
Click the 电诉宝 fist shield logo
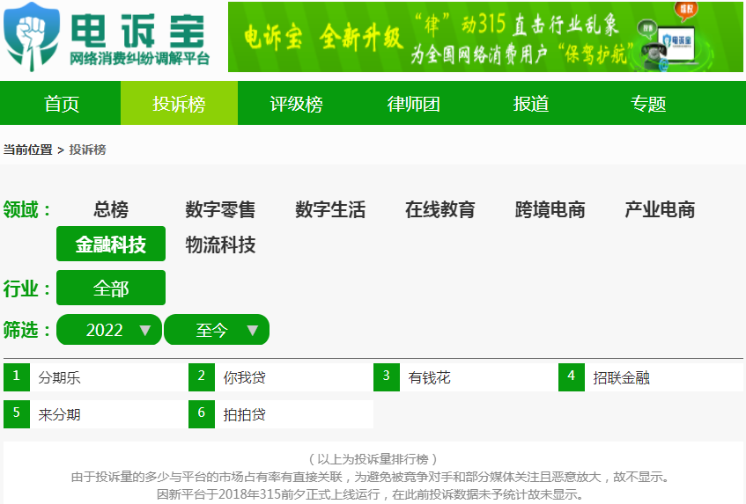pos(32,37)
